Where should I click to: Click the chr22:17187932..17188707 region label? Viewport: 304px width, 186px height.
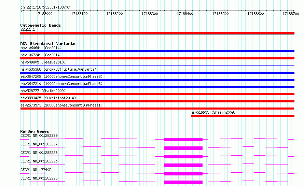point(45,7)
